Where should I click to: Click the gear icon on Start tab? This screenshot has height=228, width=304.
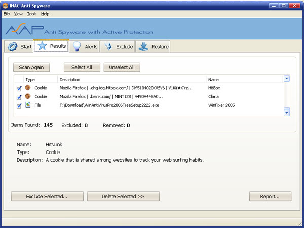coord(13,46)
